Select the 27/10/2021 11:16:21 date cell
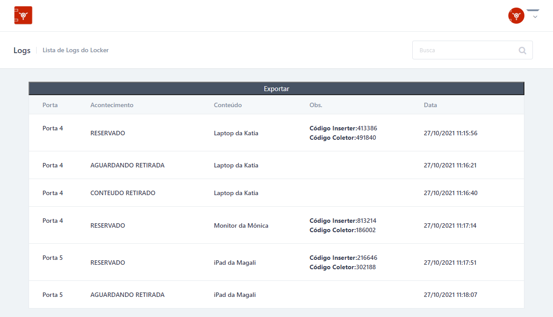 450,166
